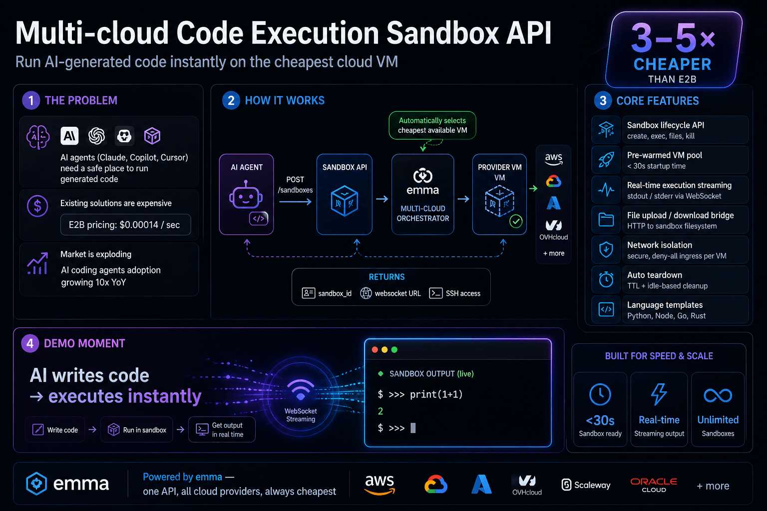Image resolution: width=767 pixels, height=511 pixels.
Task: Click the emma hexagon logo in footer
Action: click(36, 483)
